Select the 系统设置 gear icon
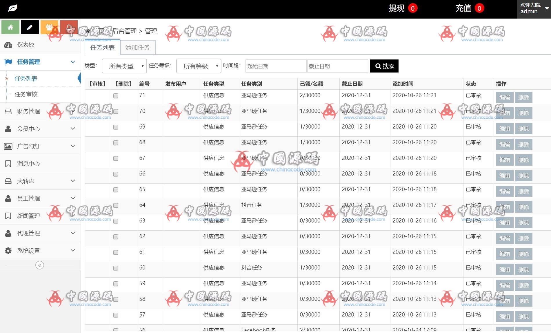 pyautogui.click(x=8, y=250)
